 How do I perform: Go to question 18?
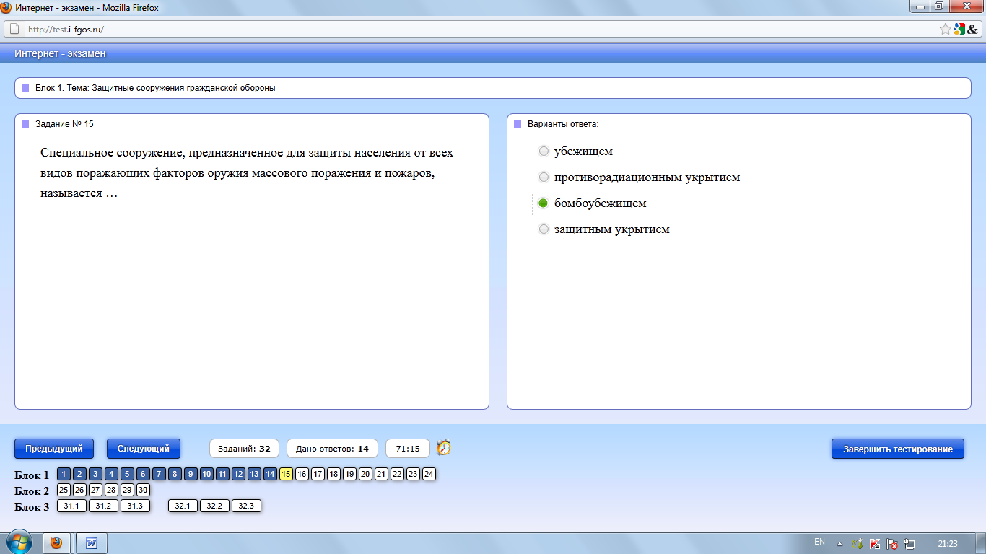333,474
